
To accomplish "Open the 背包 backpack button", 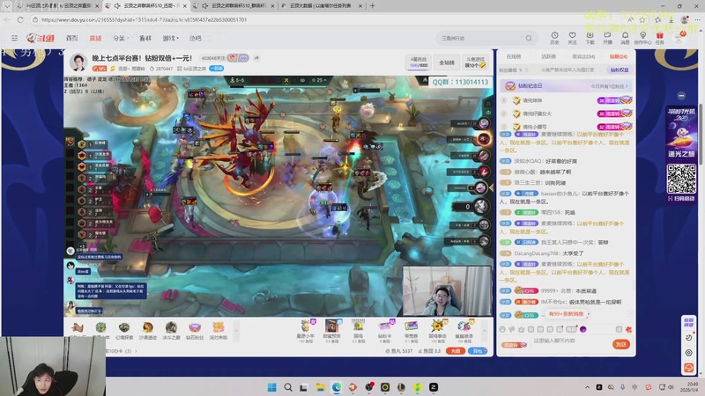I will 478,350.
